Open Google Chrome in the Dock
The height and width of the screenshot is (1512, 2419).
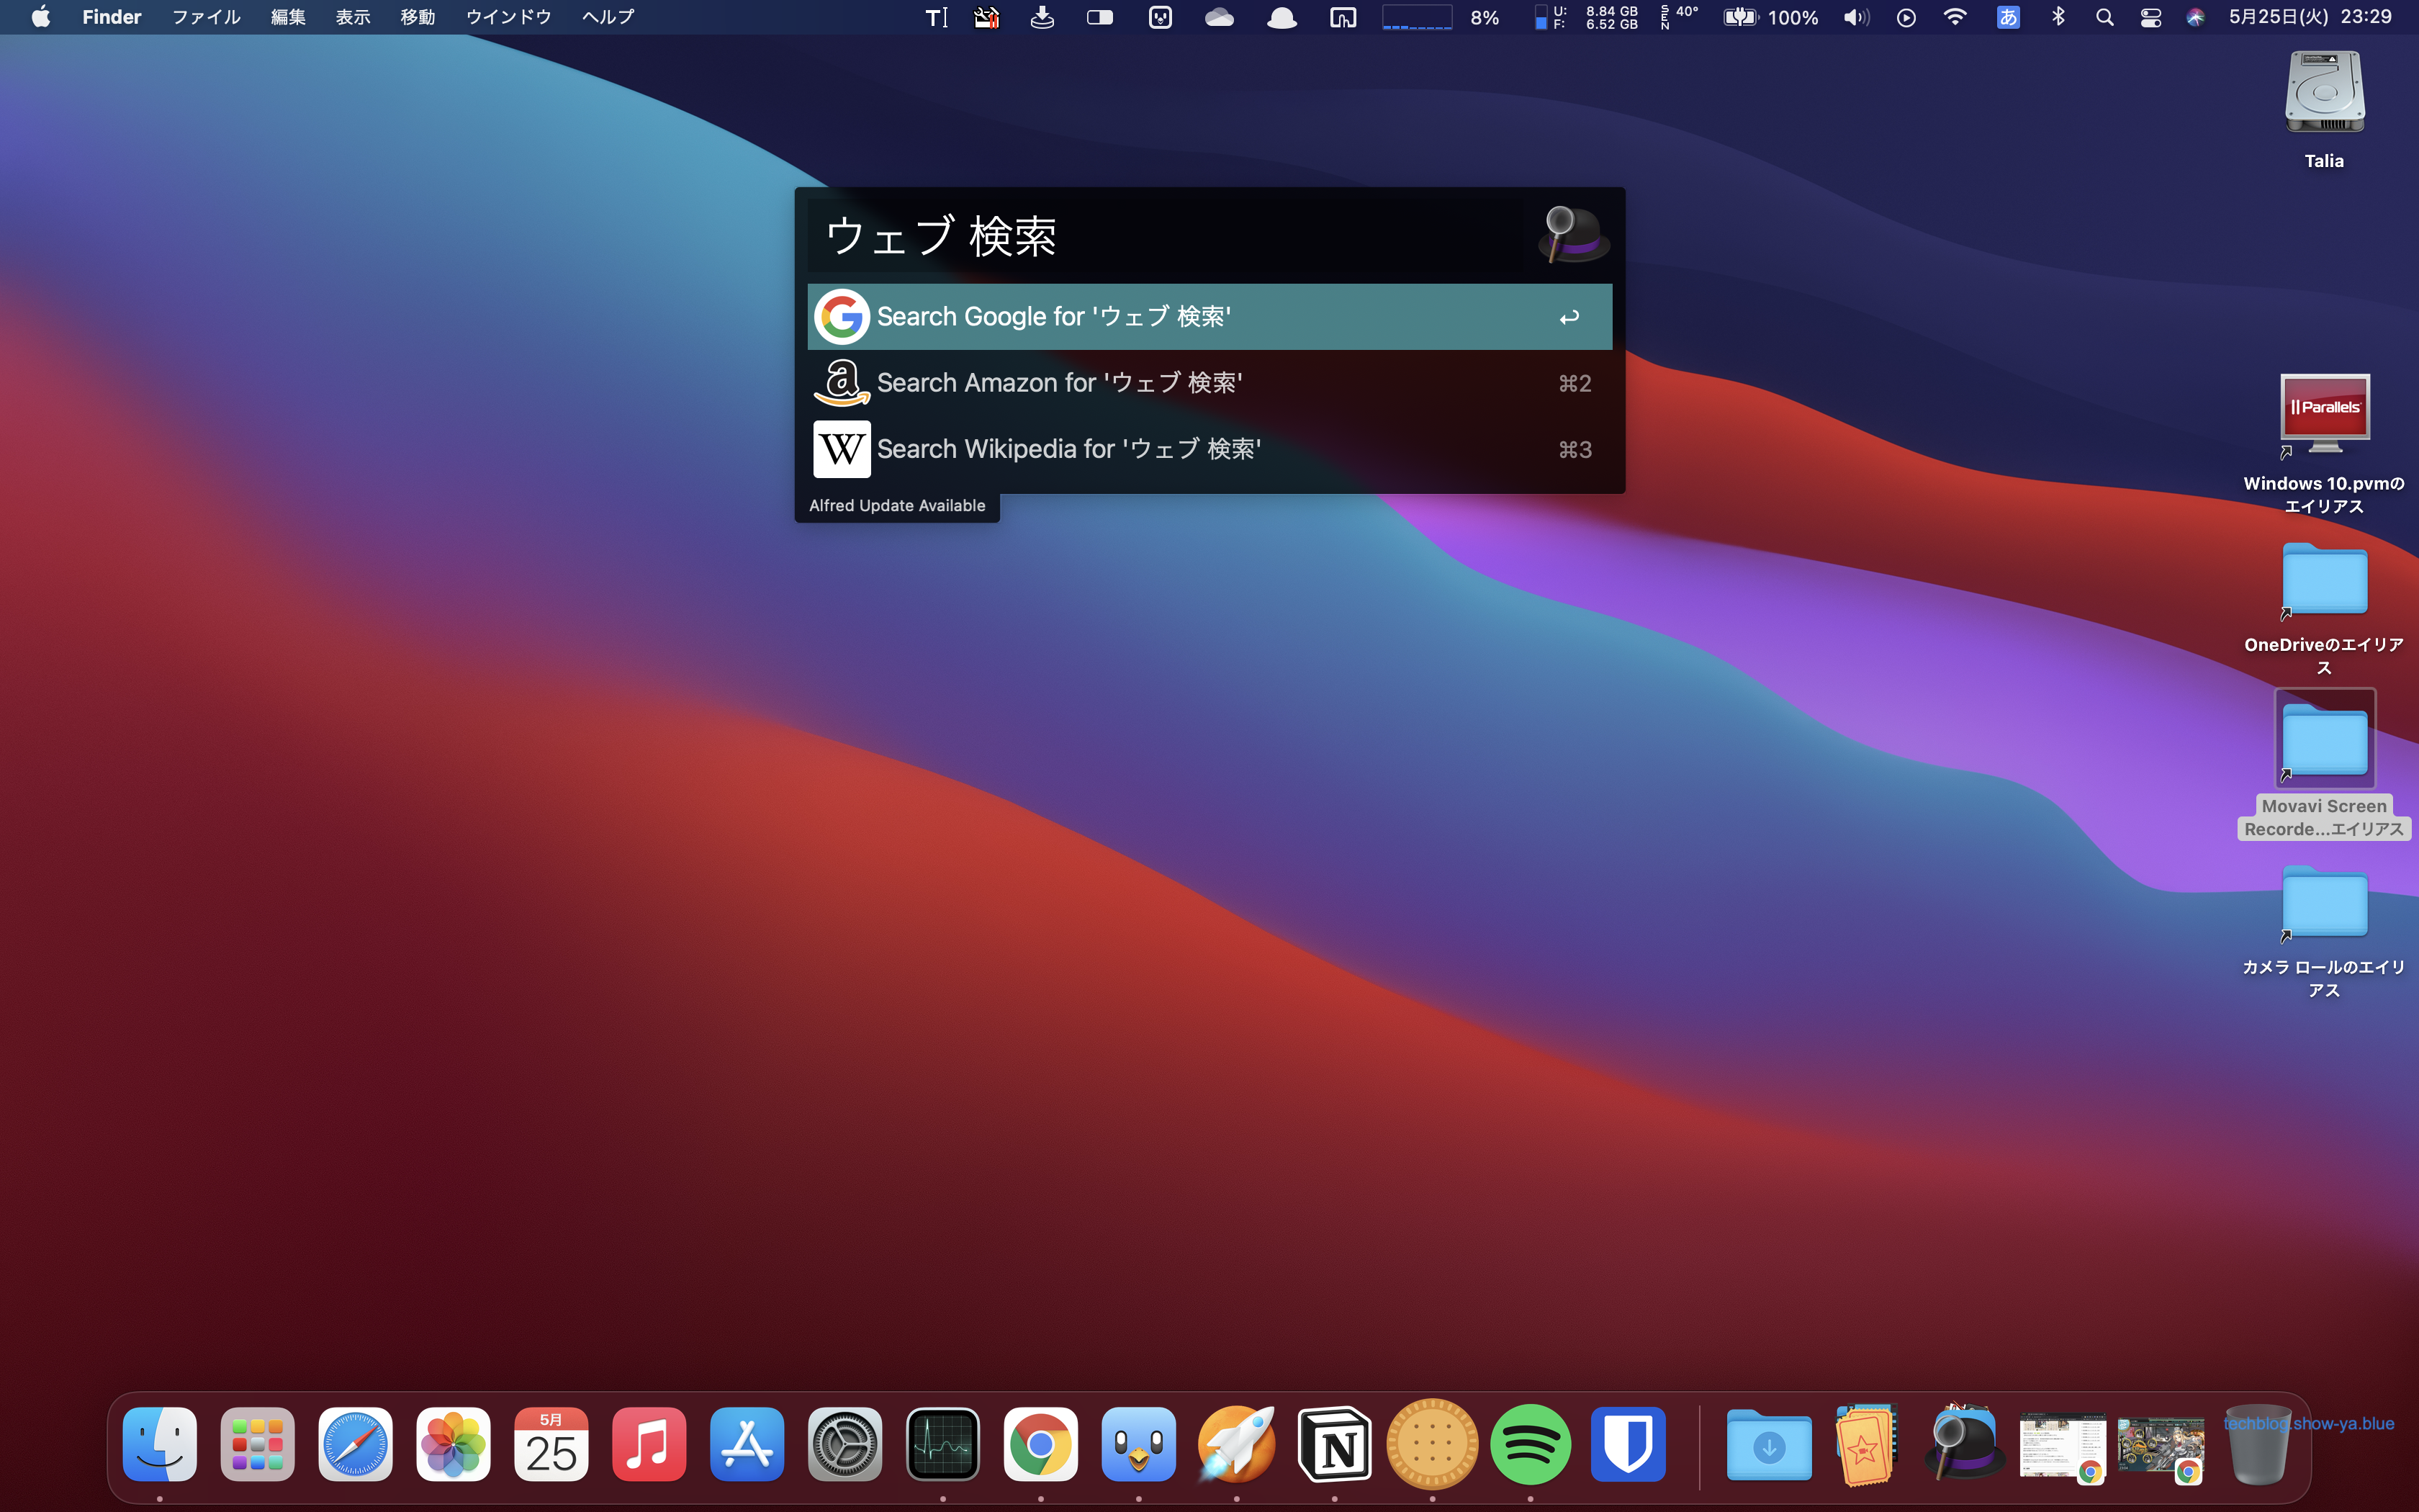click(1040, 1444)
